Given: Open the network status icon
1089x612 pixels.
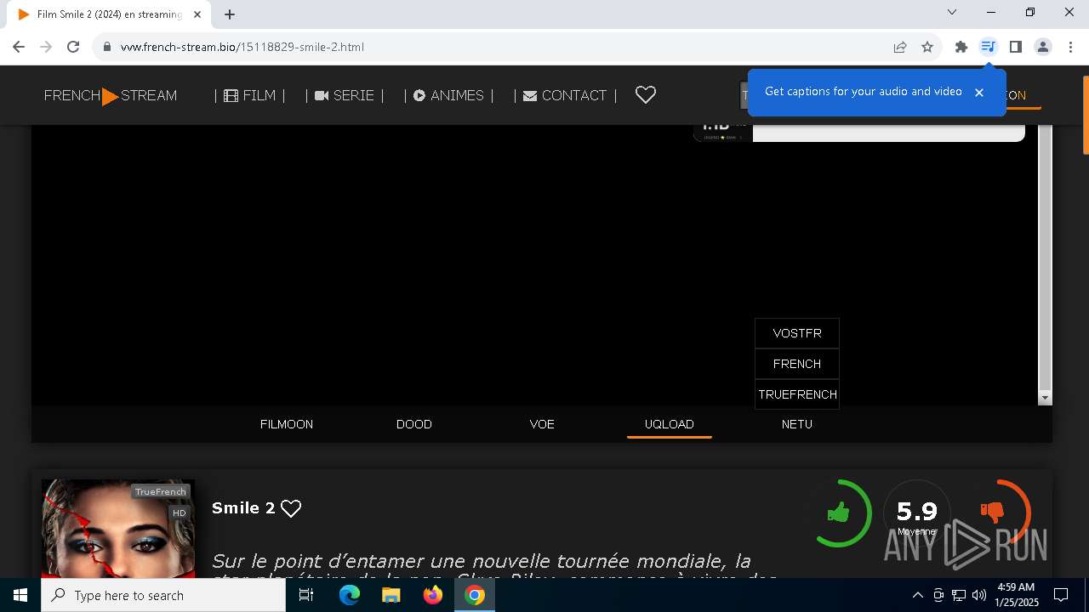Looking at the screenshot, I should pyautogui.click(x=959, y=595).
